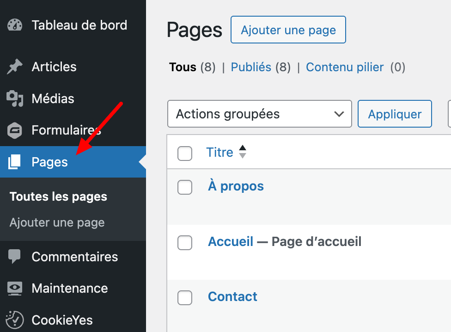
Task: Click the Tableau de bord dashboard icon
Action: click(14, 25)
